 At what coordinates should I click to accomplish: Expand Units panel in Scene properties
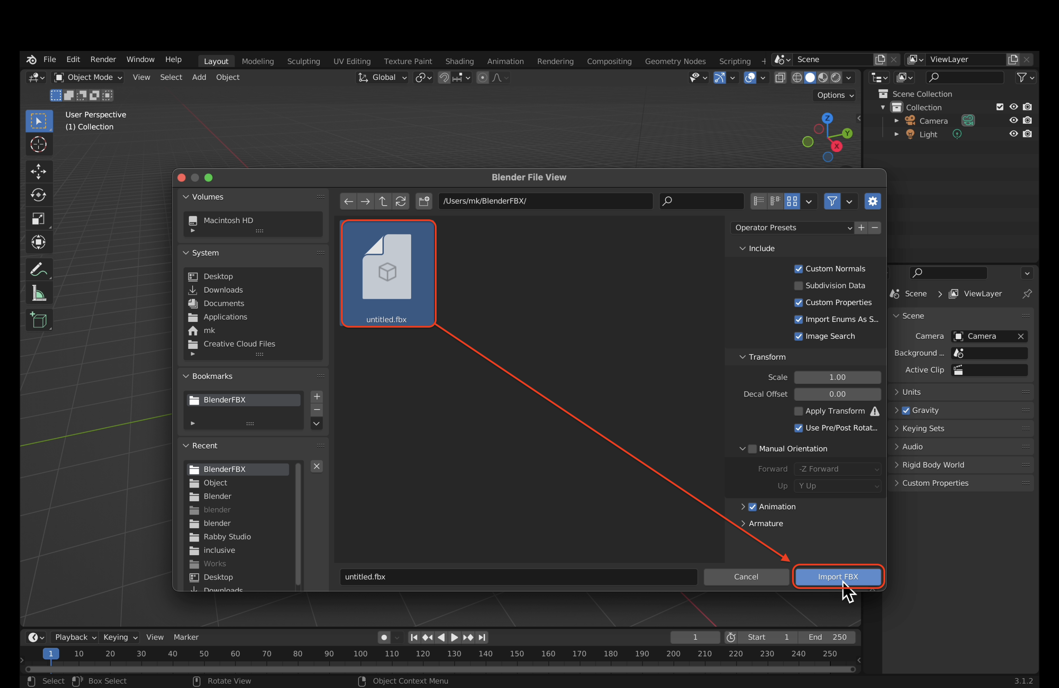896,392
